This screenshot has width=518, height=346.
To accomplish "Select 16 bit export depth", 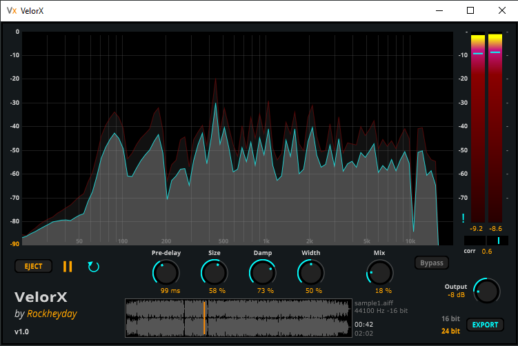I will [450, 318].
